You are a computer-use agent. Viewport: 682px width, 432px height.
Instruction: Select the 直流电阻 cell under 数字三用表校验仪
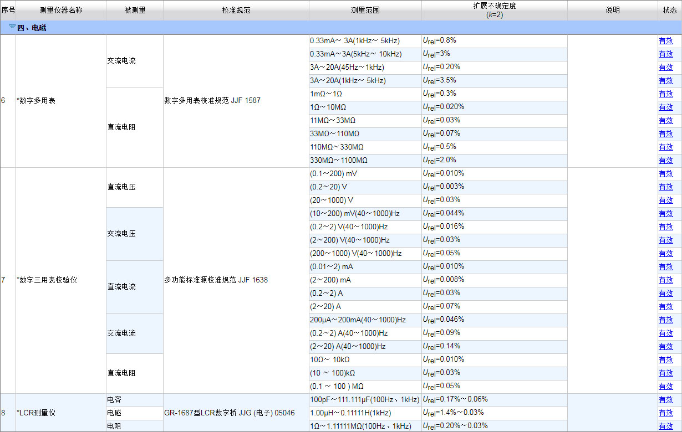[135, 373]
